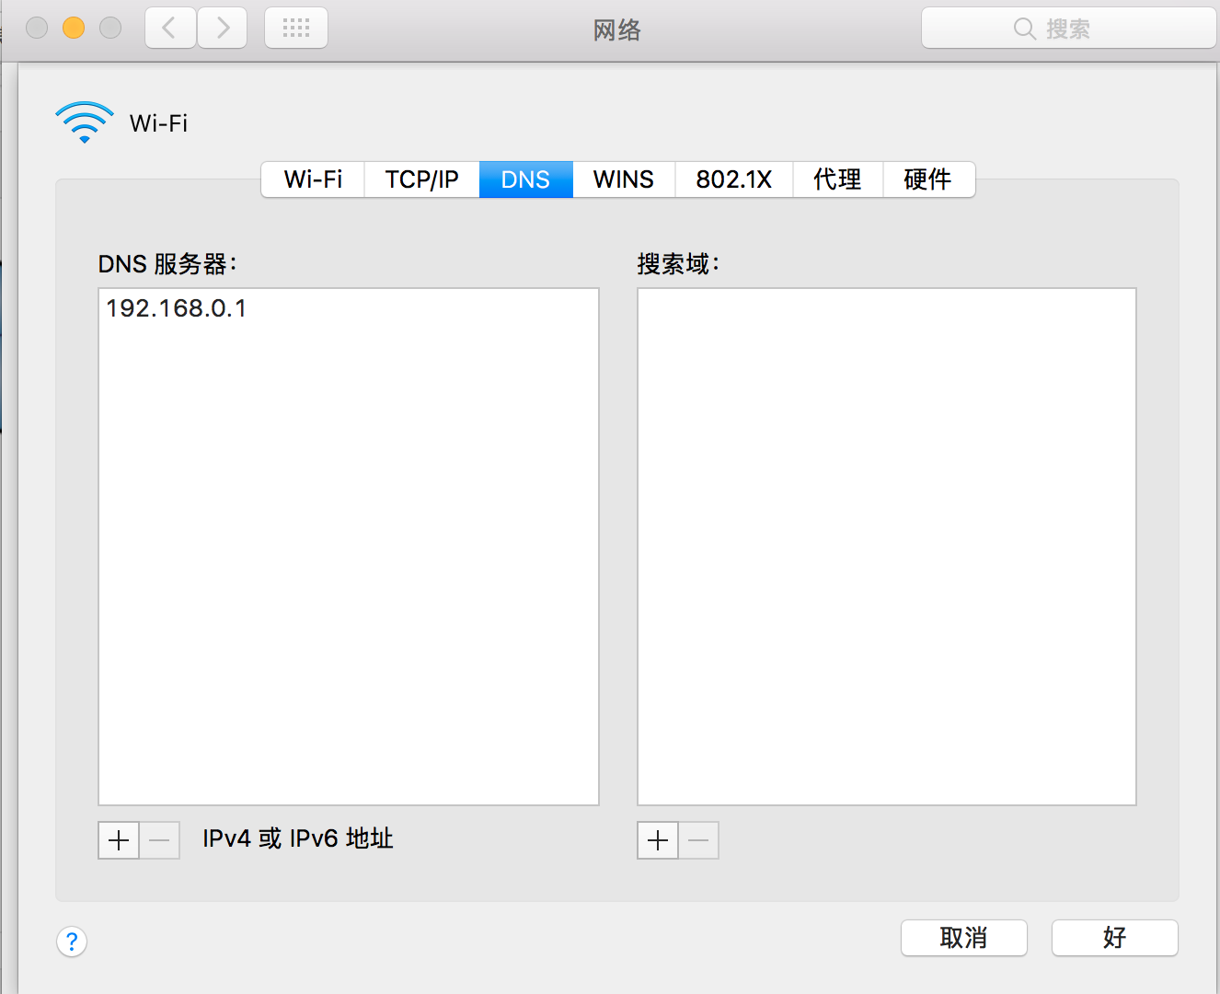
Task: Open the 代理 (Proxies) tab
Action: click(837, 179)
